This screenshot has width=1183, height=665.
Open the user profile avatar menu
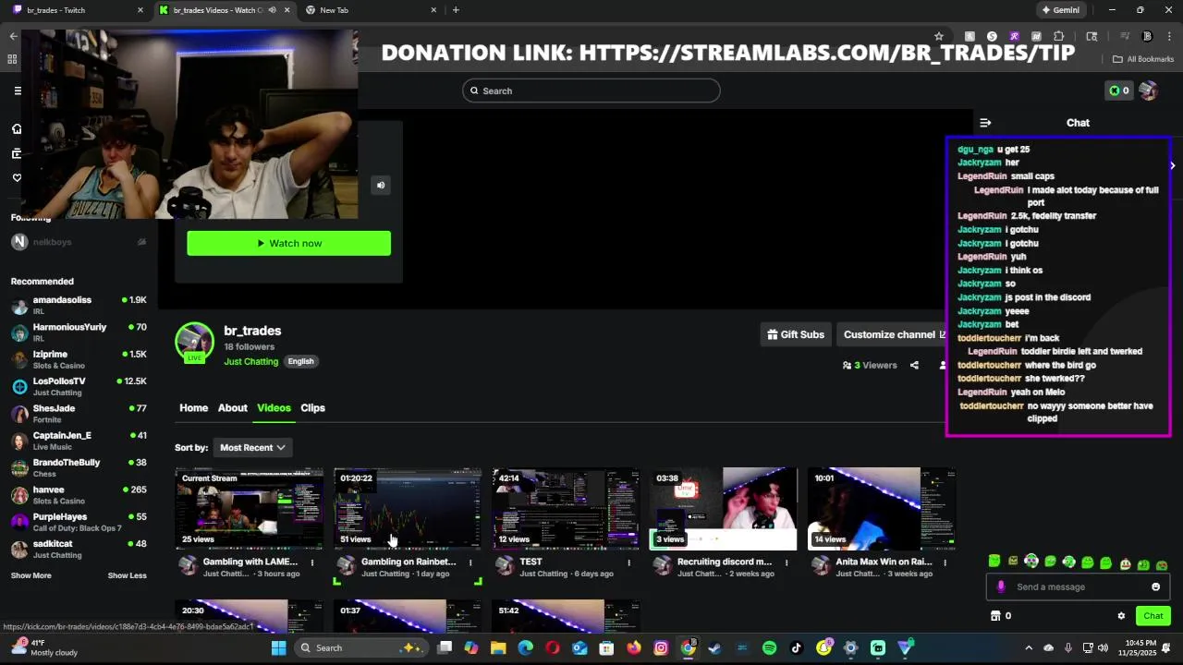point(1148,91)
